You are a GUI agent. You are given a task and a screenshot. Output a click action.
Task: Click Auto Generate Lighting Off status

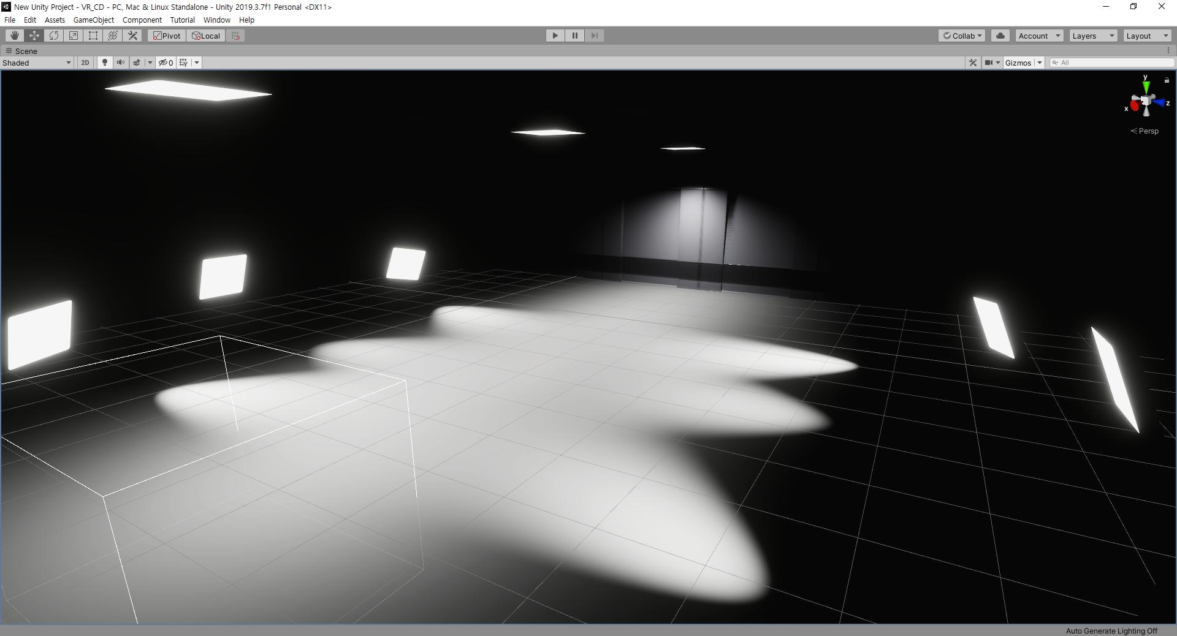[1111, 630]
